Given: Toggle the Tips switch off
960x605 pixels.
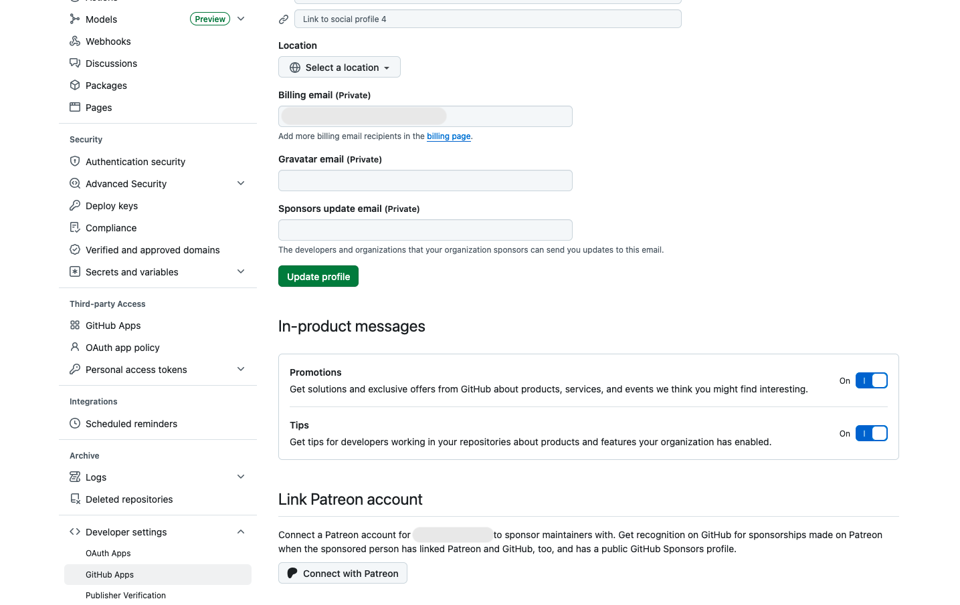Looking at the screenshot, I should tap(871, 433).
